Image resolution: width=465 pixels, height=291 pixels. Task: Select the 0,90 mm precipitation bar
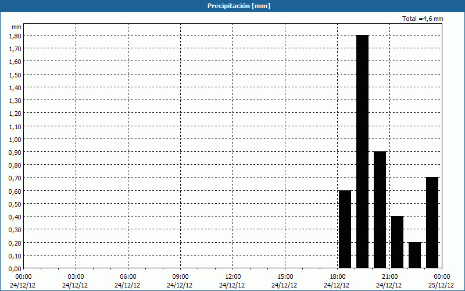point(380,210)
